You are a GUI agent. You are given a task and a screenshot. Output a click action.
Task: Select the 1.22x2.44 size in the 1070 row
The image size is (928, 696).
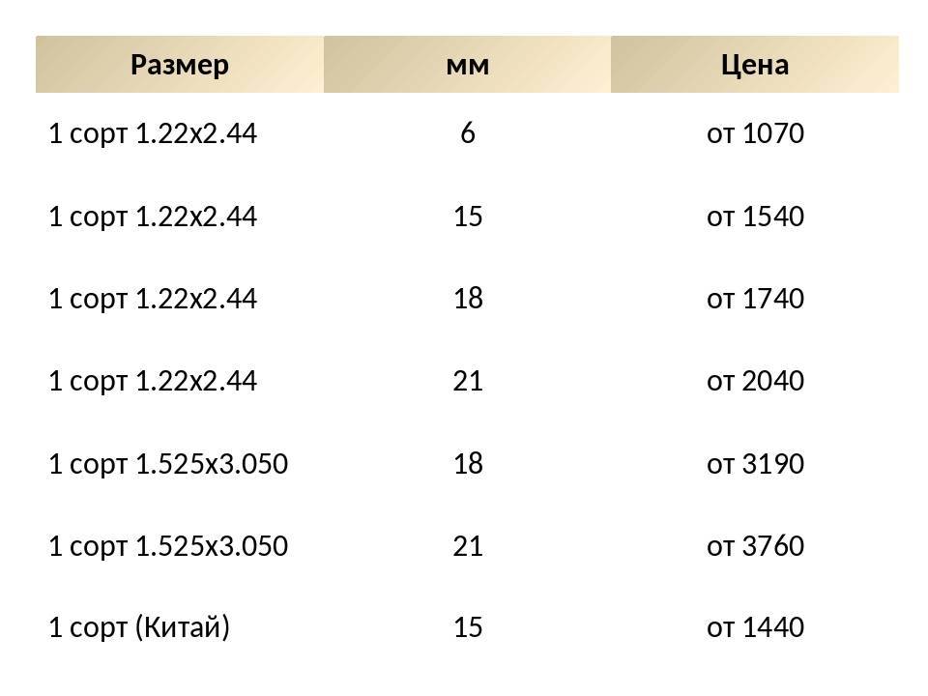click(x=153, y=133)
